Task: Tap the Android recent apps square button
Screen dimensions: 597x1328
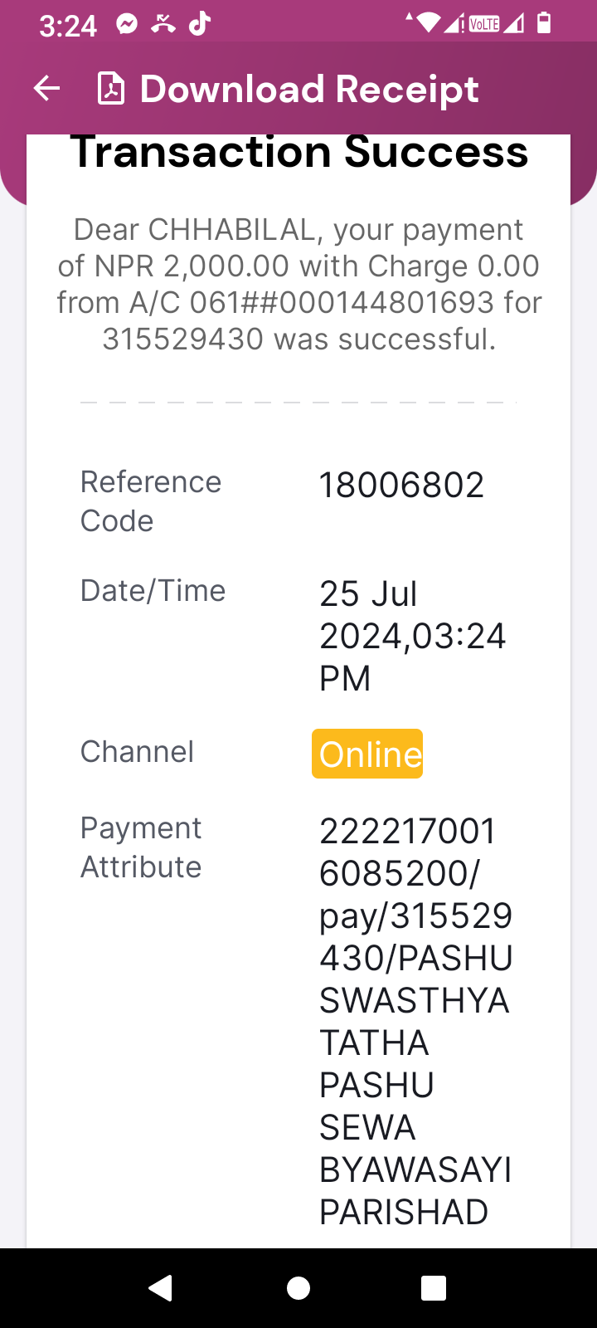Action: tap(434, 1287)
